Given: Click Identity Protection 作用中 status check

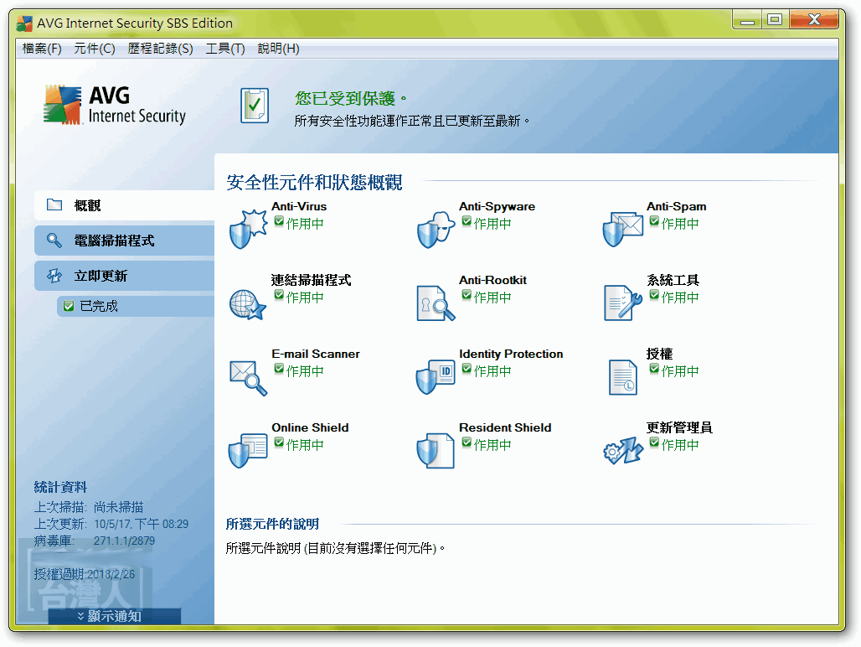Looking at the screenshot, I should click(x=467, y=369).
